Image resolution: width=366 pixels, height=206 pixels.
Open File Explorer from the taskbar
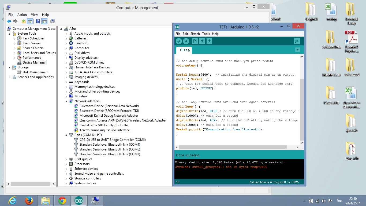[x=45, y=201]
